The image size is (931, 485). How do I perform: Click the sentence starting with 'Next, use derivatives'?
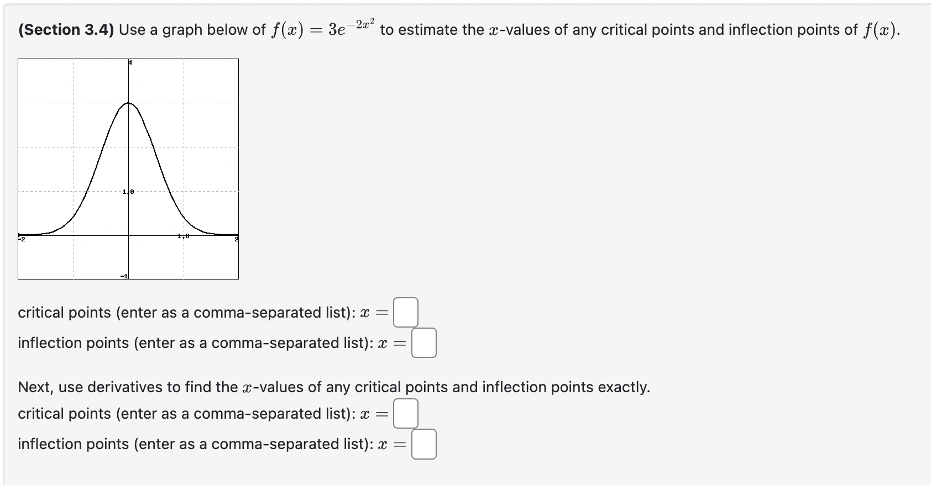pyautogui.click(x=332, y=387)
